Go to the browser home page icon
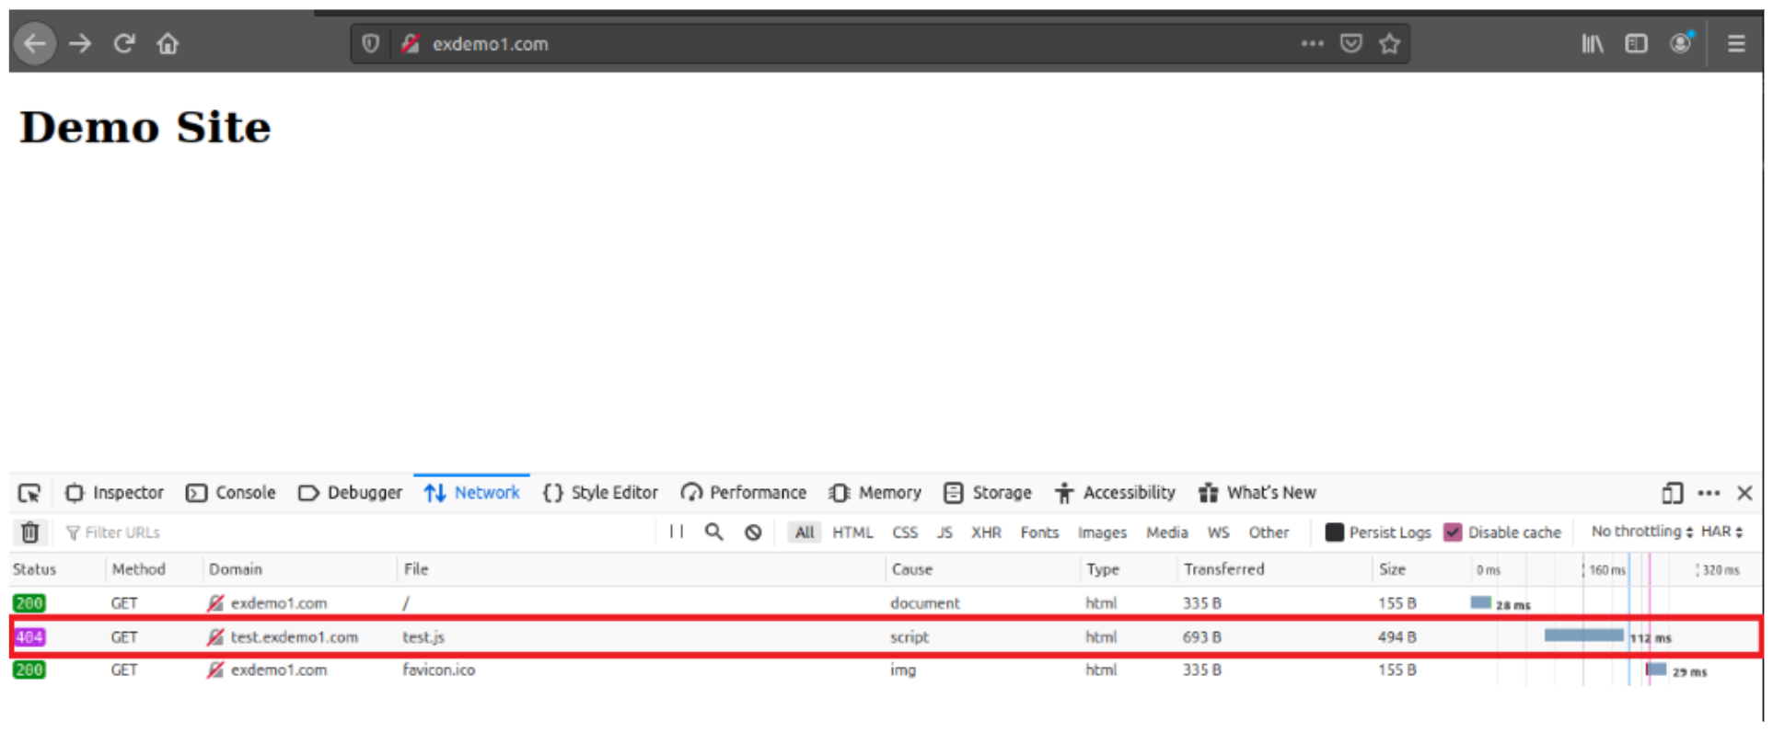 (x=168, y=43)
